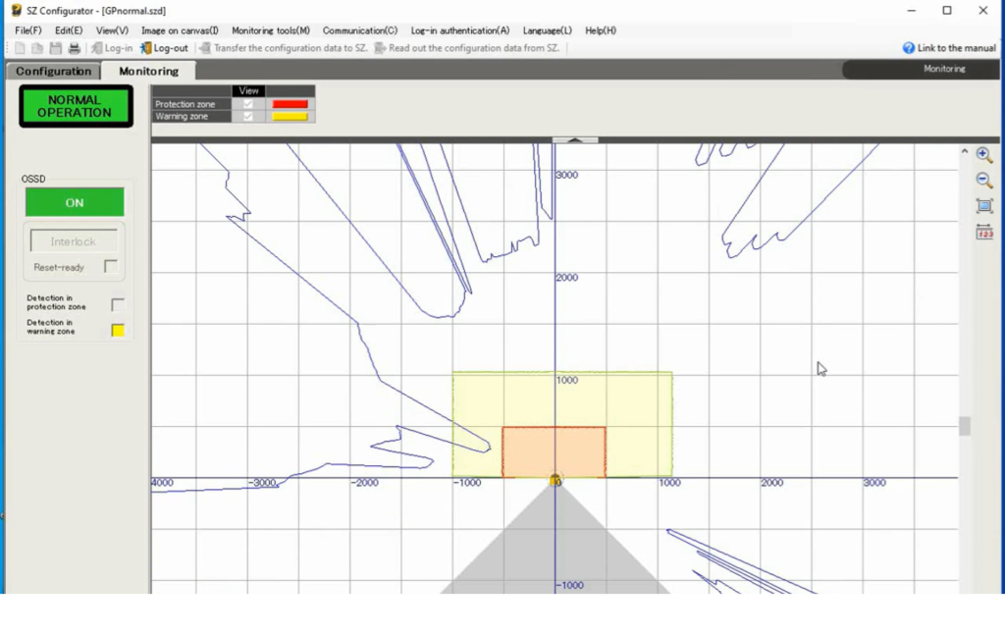Click the green OSSD ON button

pos(75,202)
